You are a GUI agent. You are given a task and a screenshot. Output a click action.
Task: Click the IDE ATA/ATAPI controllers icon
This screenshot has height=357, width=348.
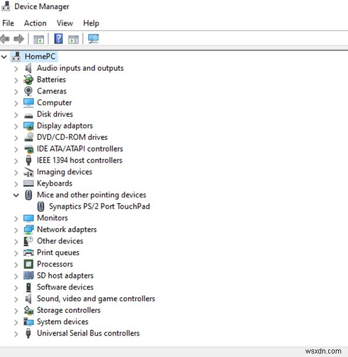pyautogui.click(x=29, y=149)
